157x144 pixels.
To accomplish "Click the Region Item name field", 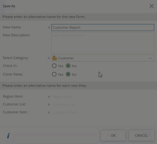I will [103, 97].
